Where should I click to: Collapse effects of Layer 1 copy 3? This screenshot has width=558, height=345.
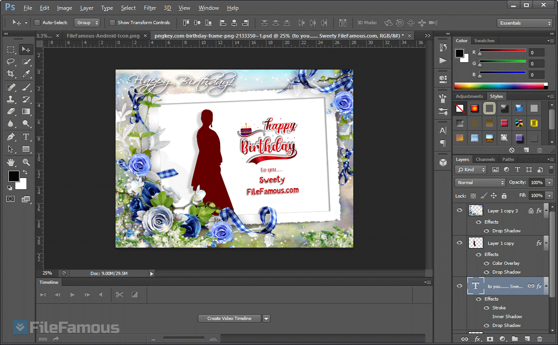545,211
